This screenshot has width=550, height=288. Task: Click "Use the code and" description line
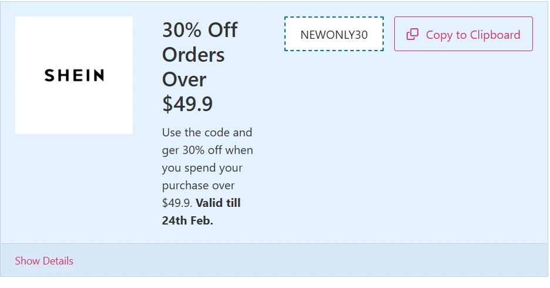[x=207, y=132]
